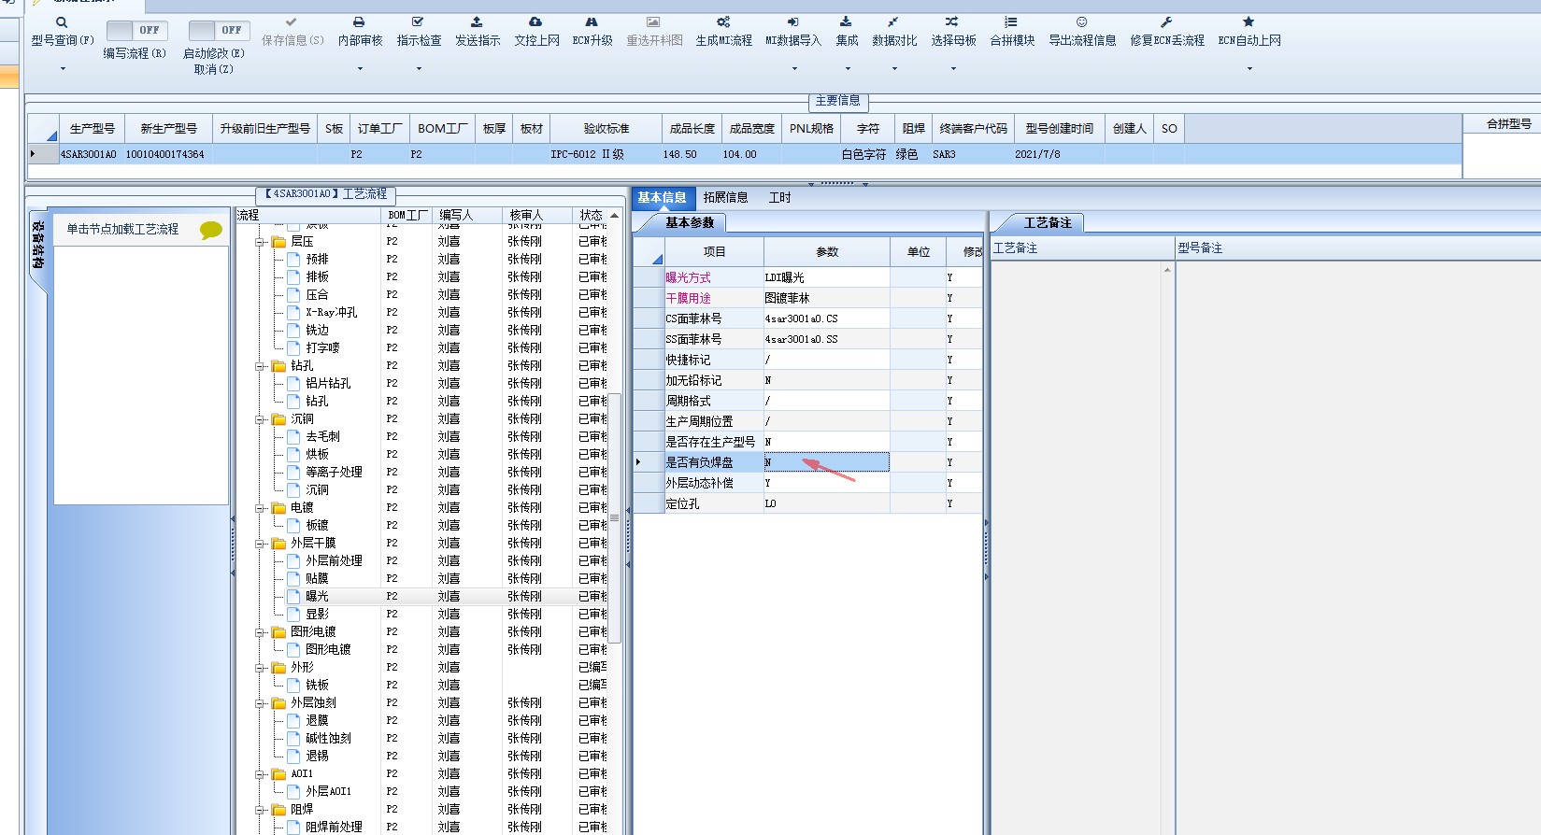
Task: Select the 基本参数 tab
Action: click(690, 222)
